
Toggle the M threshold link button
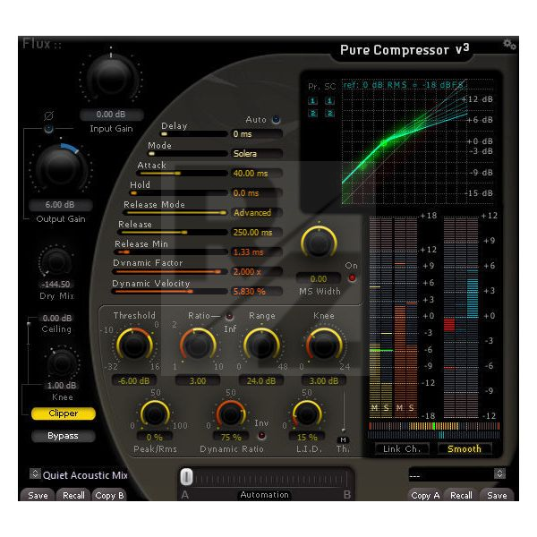(343, 440)
